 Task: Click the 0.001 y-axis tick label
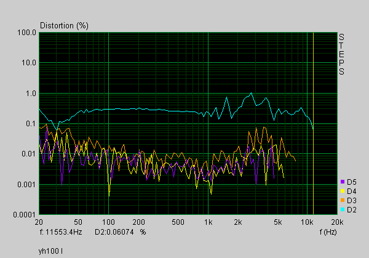tap(27, 184)
